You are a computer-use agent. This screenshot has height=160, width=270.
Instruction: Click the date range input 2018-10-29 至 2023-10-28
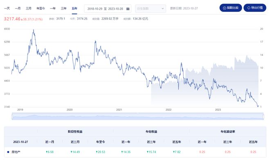108,9
